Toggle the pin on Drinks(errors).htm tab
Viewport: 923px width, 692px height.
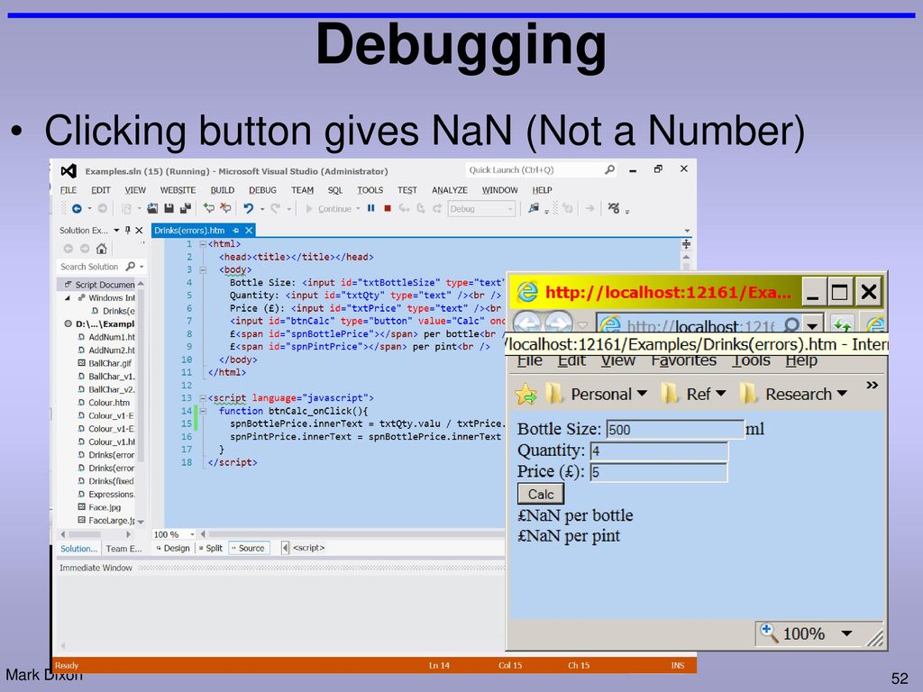click(236, 230)
